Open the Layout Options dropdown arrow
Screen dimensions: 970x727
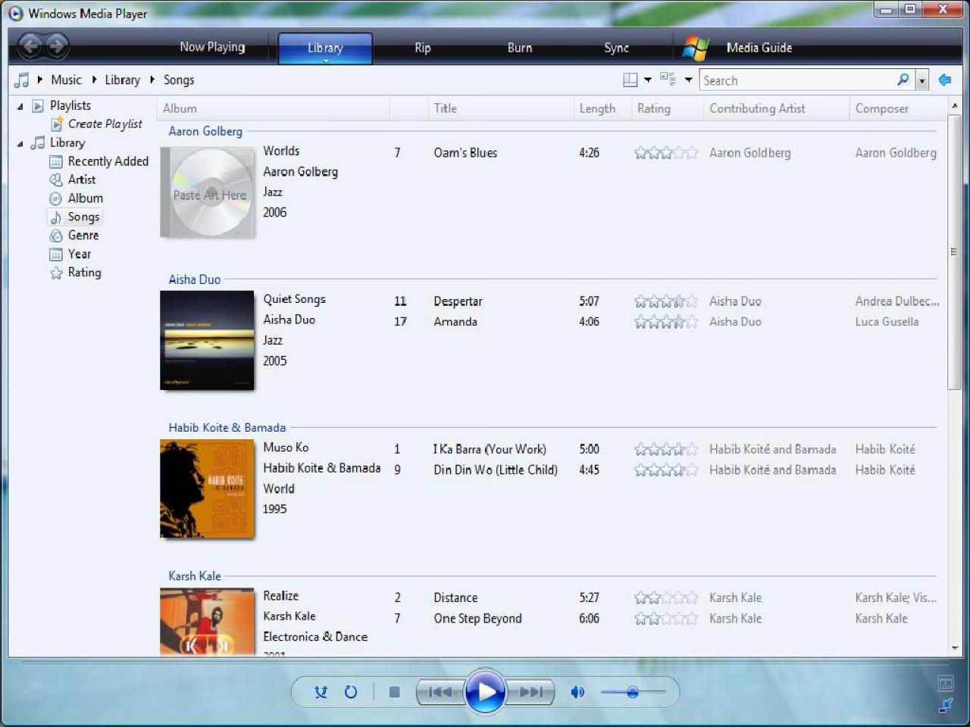pyautogui.click(x=648, y=80)
